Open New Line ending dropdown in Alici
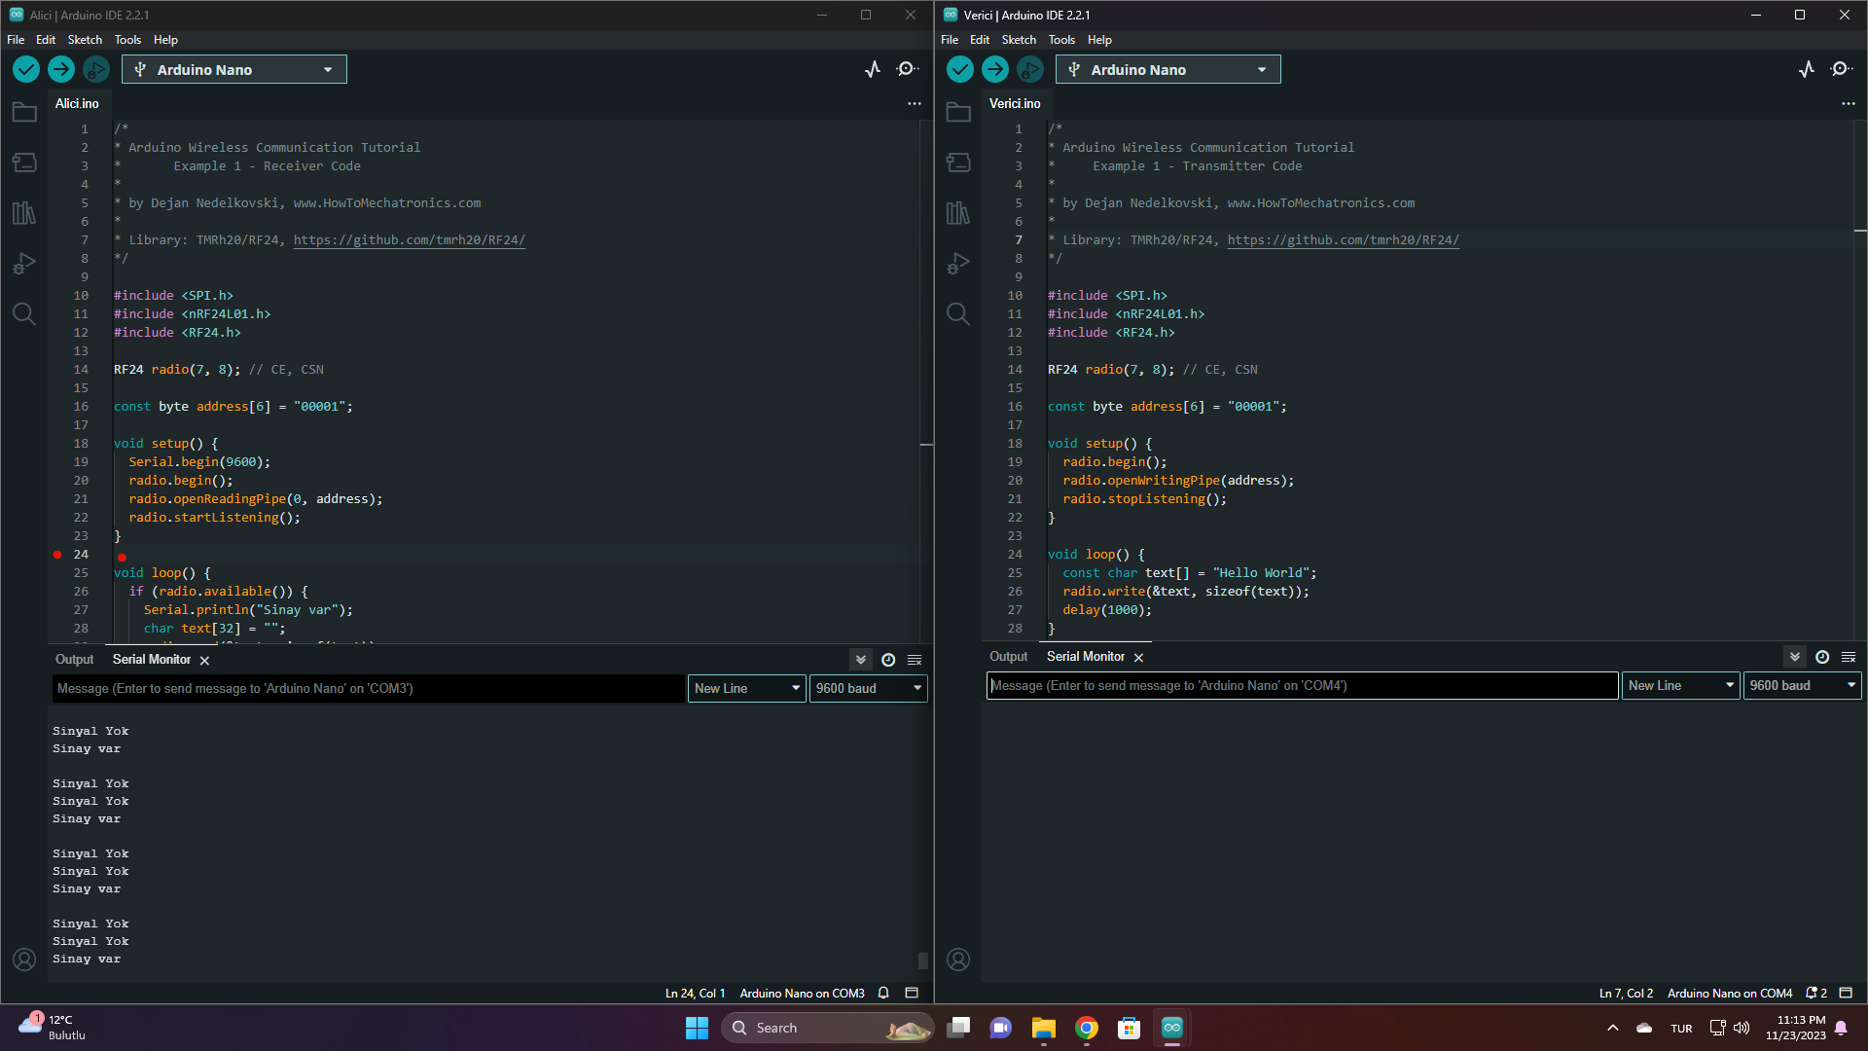 [747, 688]
